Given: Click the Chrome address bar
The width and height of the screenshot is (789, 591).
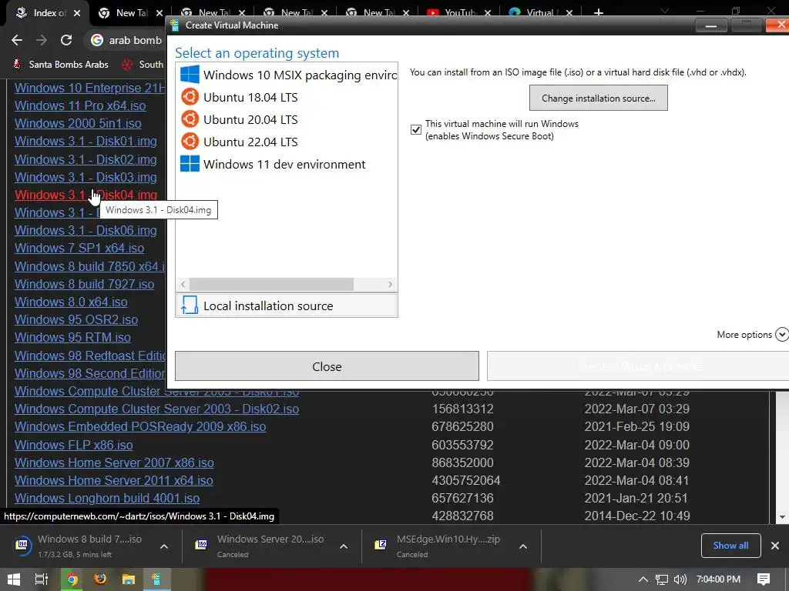Looking at the screenshot, I should click(126, 40).
